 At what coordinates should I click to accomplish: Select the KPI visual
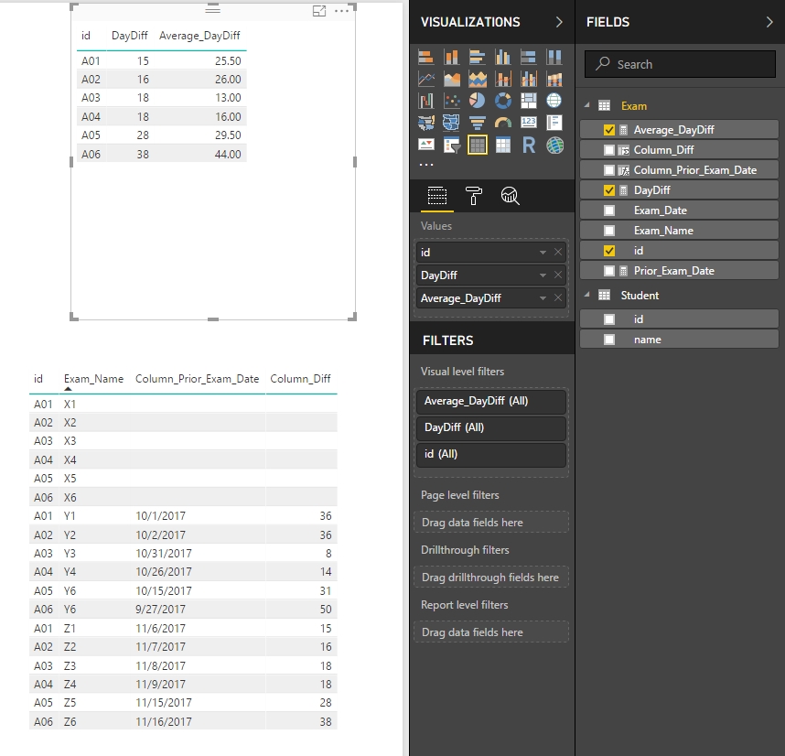click(426, 146)
